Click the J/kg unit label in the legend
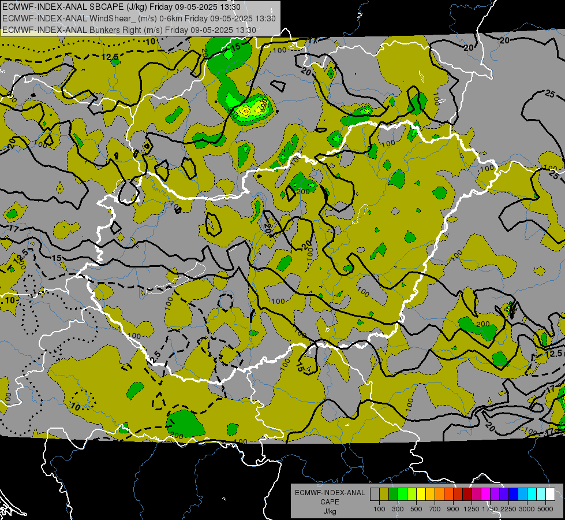 point(330,511)
